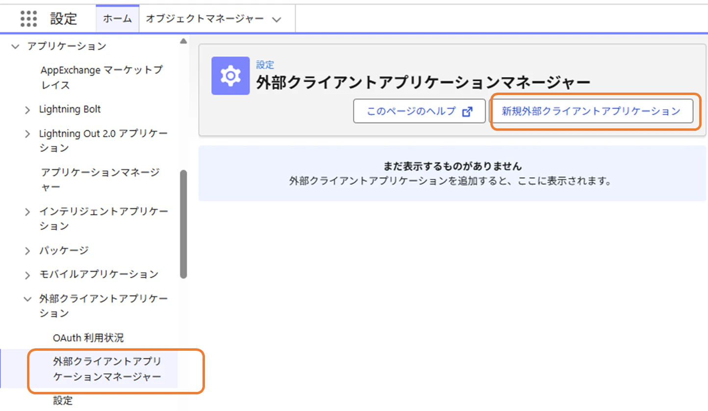This screenshot has height=411, width=708.
Task: Click the このページのヘルプ button
Action: [x=419, y=111]
